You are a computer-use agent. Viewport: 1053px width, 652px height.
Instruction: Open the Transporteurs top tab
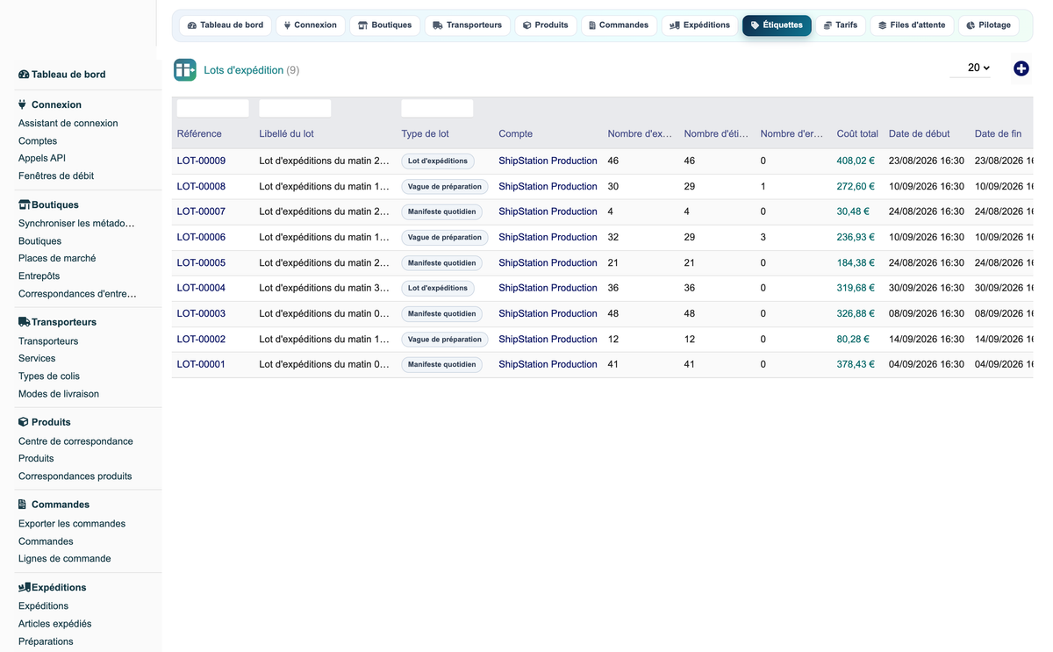[x=468, y=25]
